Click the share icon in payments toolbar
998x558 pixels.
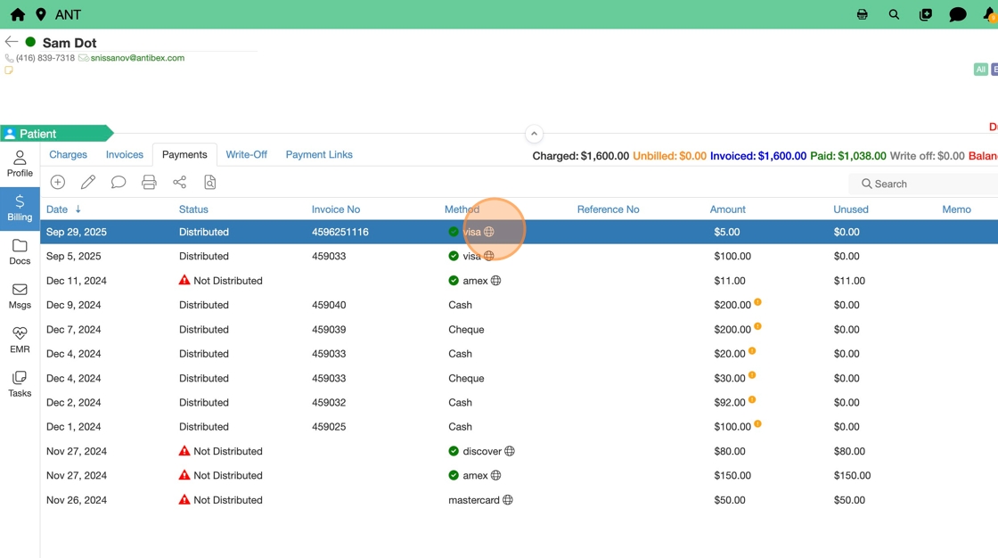click(180, 183)
